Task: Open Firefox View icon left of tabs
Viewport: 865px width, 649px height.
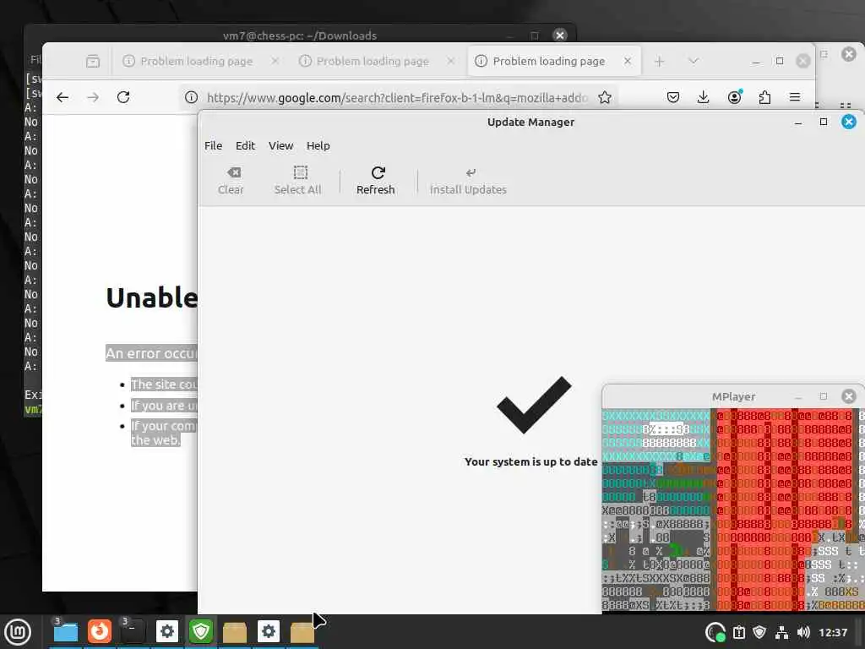Action: [x=93, y=61]
